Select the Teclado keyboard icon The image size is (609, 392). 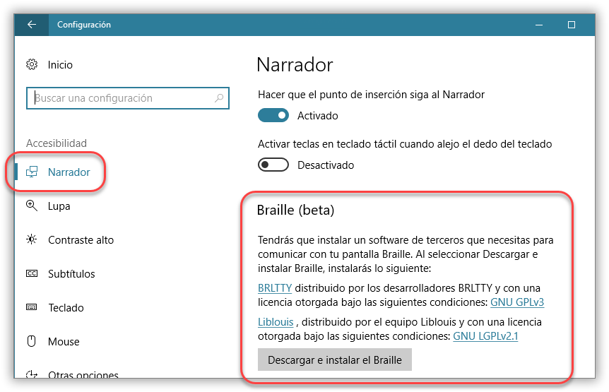tap(32, 307)
